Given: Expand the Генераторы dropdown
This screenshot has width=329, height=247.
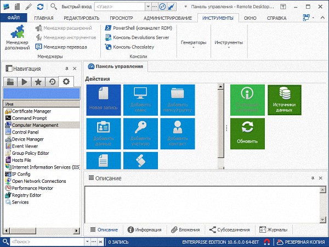Looking at the screenshot, I should 193,43.
